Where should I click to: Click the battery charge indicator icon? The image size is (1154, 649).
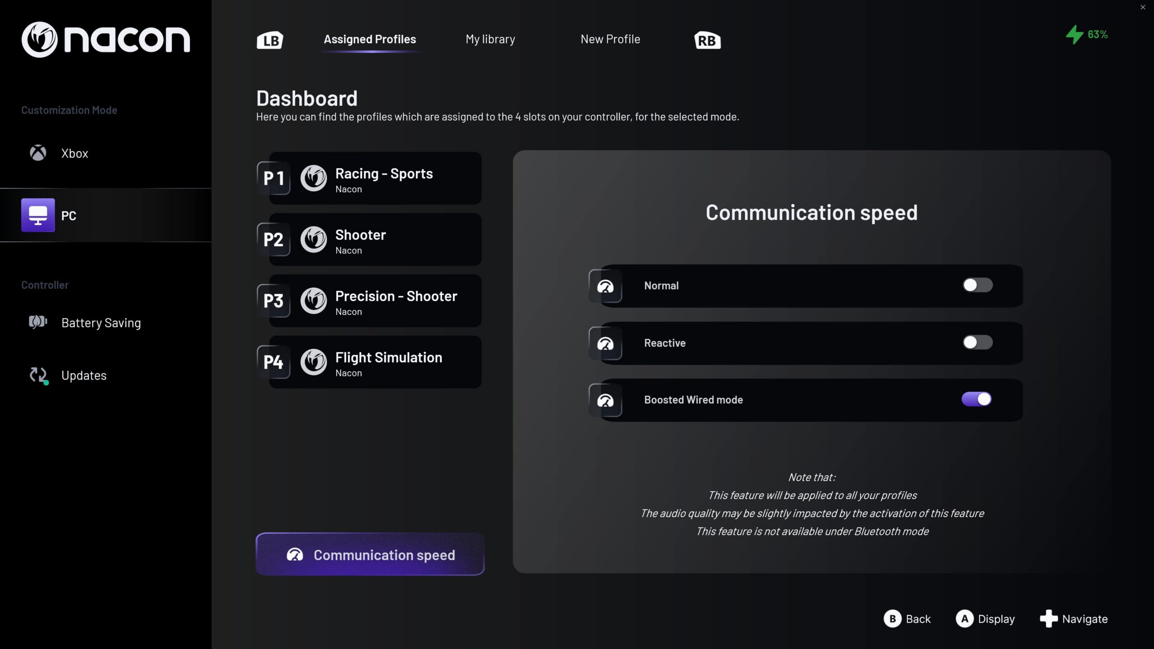(x=1075, y=35)
